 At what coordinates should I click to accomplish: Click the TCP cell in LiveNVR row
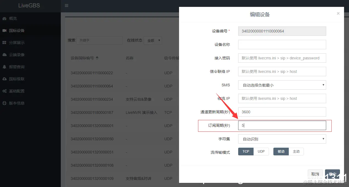click(168, 112)
